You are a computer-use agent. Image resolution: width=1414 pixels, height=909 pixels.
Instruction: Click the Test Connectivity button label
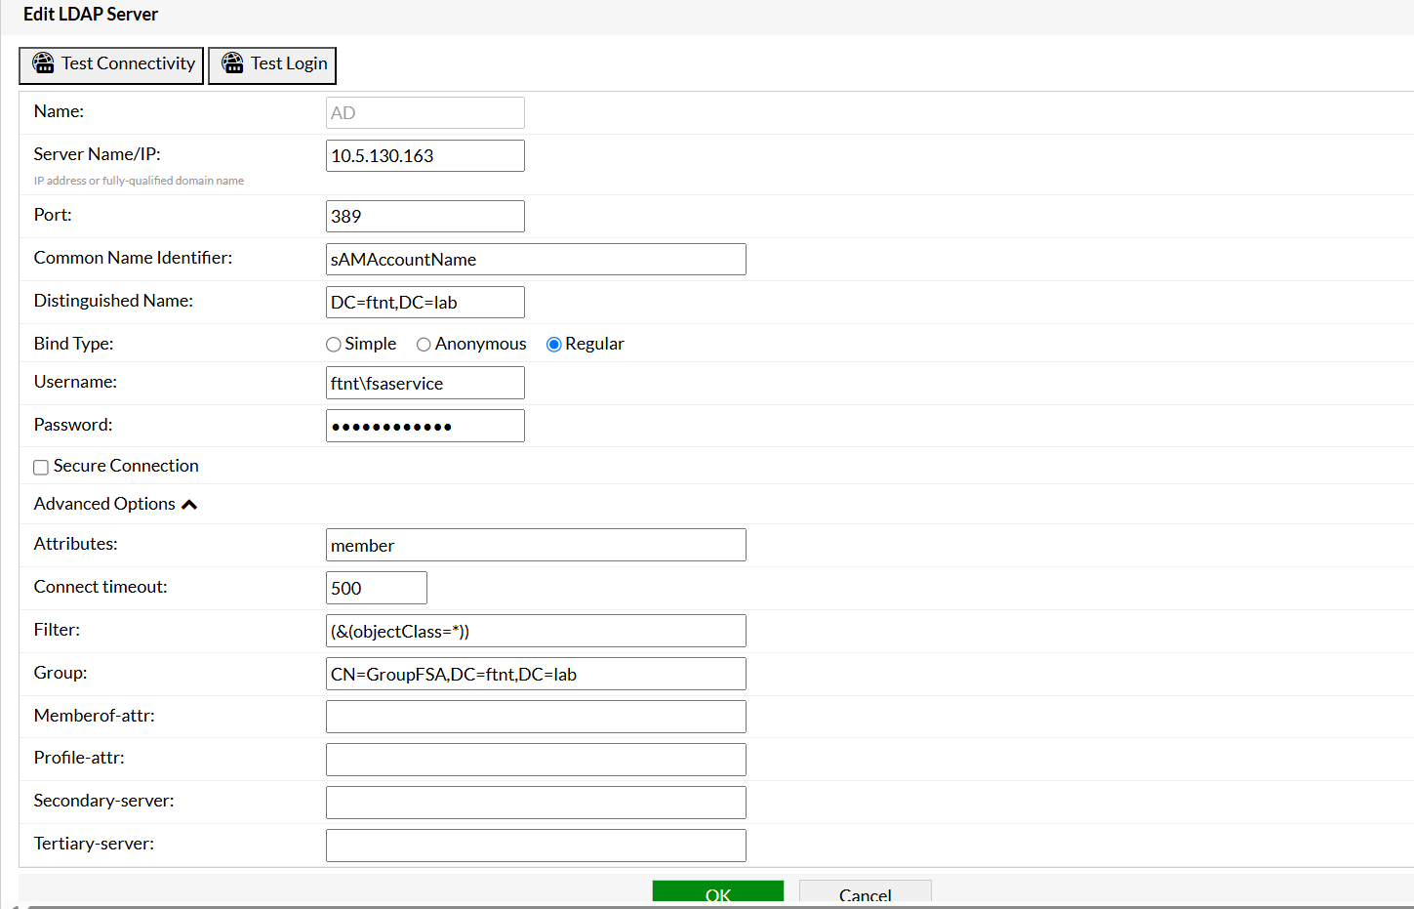[x=128, y=63]
